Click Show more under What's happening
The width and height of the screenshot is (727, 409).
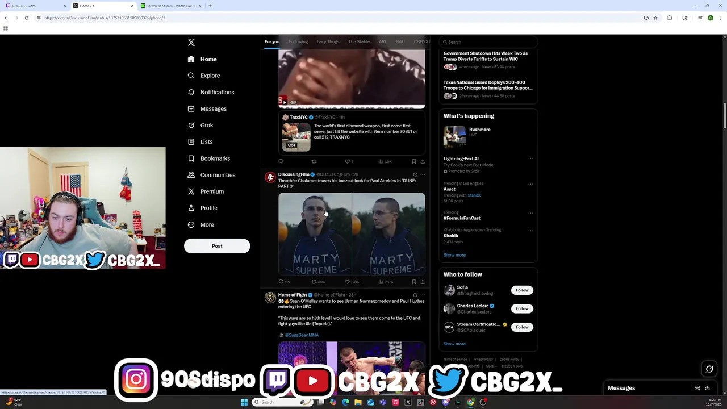coord(454,255)
